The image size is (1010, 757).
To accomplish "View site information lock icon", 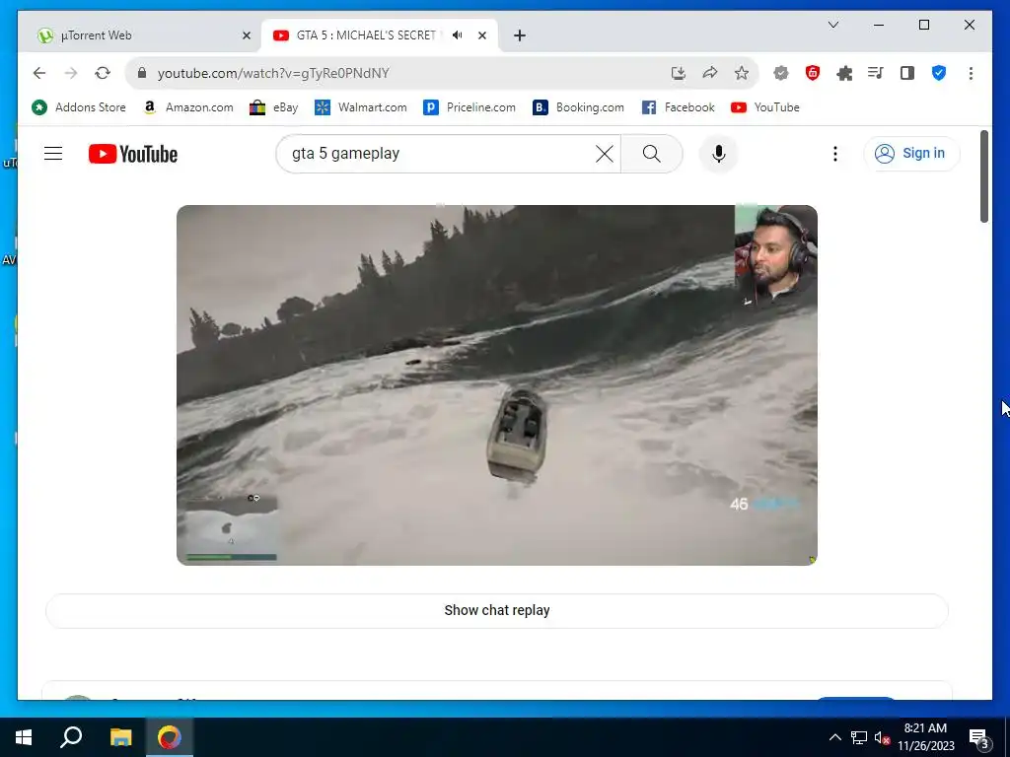I will click(x=142, y=73).
